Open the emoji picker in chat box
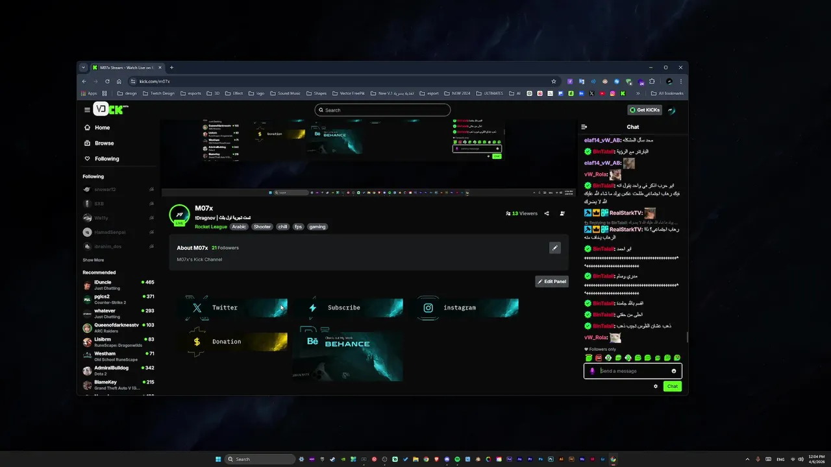This screenshot has width=831, height=467. coord(674,371)
